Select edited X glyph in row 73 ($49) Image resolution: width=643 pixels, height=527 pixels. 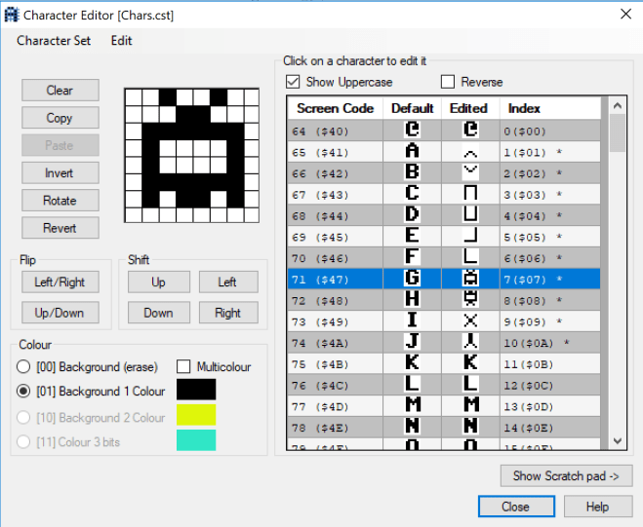coord(470,321)
